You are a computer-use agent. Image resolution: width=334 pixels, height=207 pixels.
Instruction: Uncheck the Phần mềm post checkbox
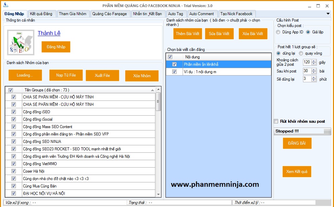click(175, 64)
